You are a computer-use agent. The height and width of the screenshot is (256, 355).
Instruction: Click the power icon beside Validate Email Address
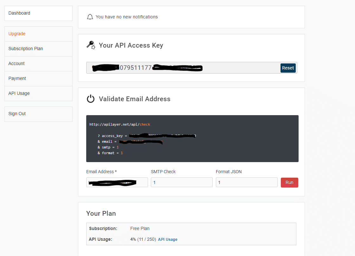click(x=91, y=99)
